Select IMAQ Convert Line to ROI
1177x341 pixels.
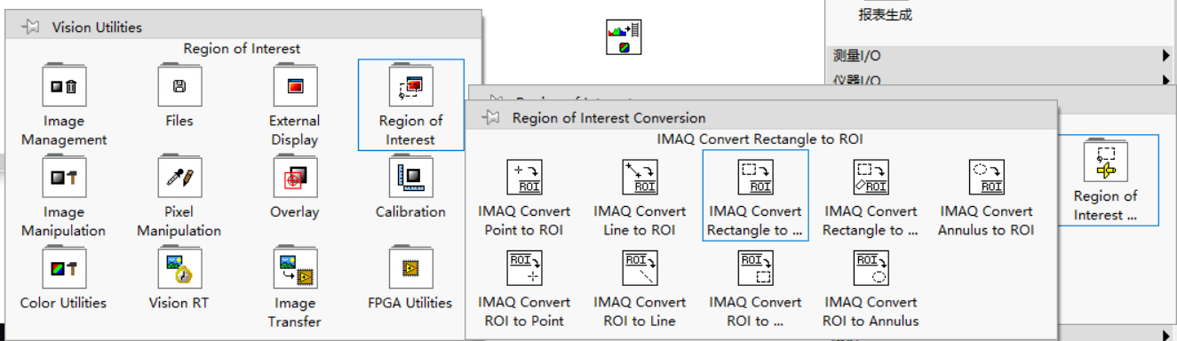(640, 178)
